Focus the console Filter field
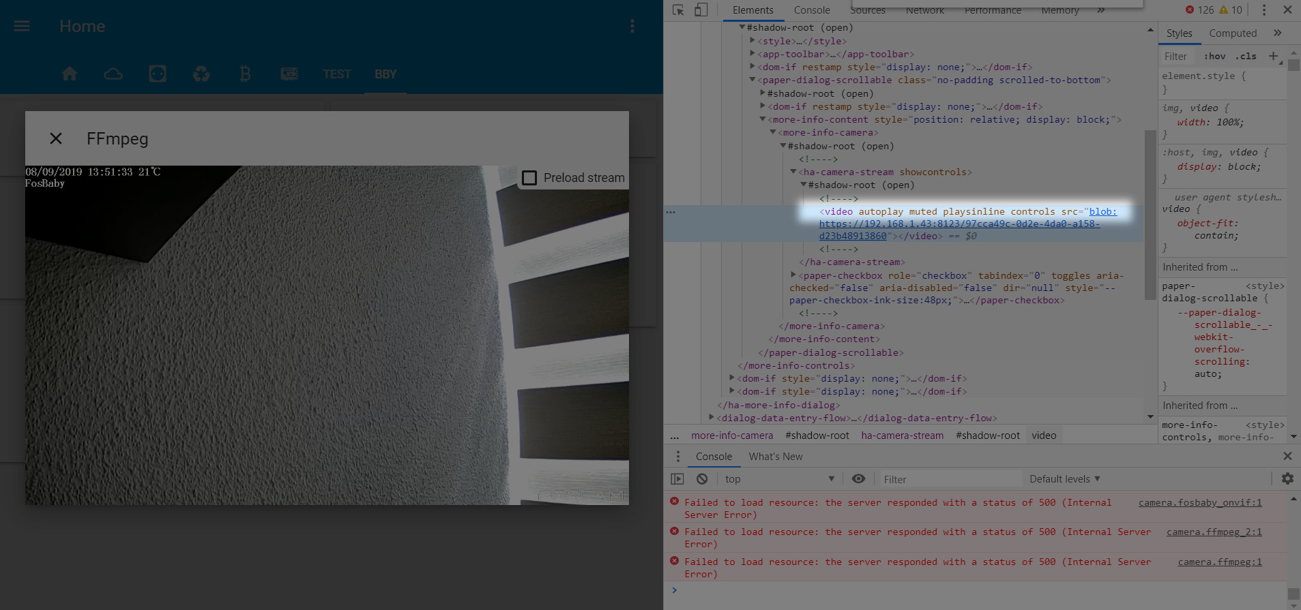The height and width of the screenshot is (610, 1301). click(951, 479)
